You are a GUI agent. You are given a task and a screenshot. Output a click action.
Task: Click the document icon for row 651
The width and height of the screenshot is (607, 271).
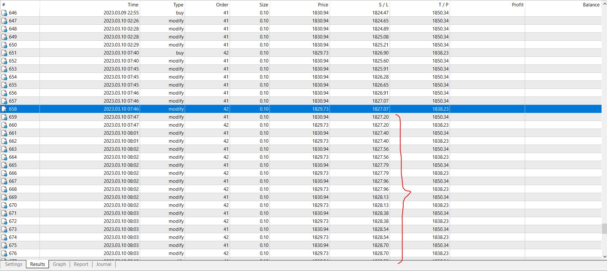pos(4,53)
